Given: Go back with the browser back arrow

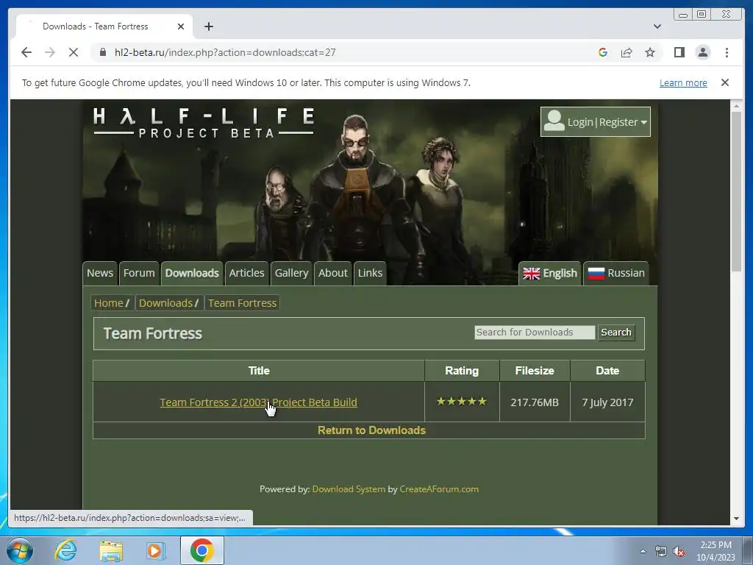Looking at the screenshot, I should click(x=26, y=52).
